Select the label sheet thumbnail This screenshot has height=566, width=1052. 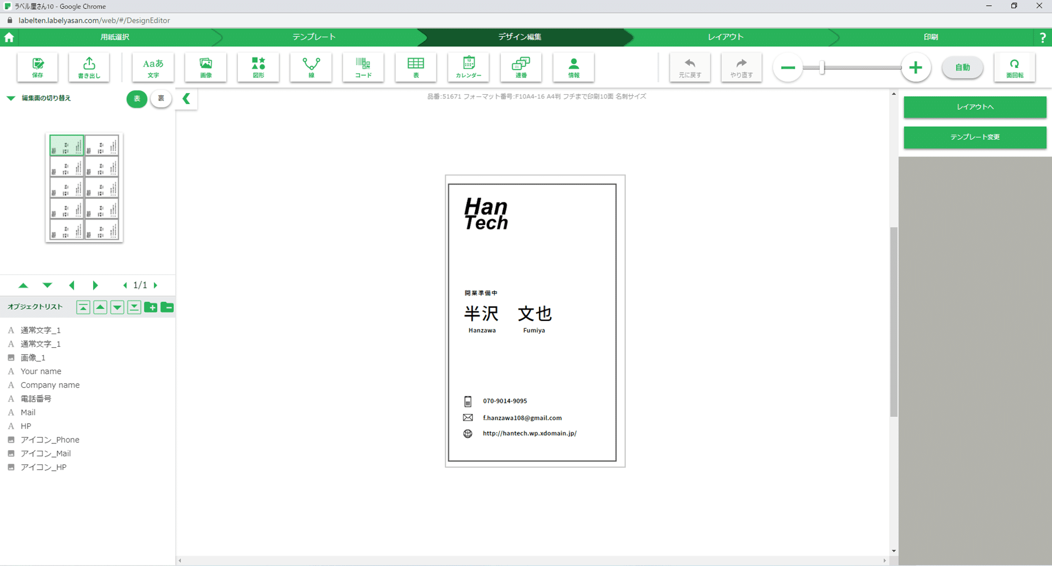pyautogui.click(x=84, y=188)
